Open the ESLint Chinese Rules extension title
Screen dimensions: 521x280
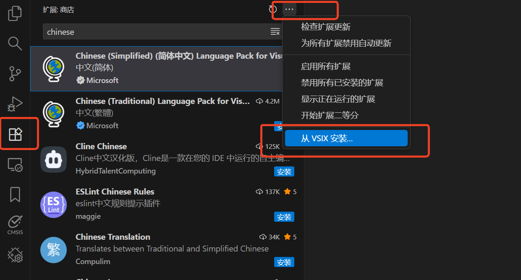115,192
